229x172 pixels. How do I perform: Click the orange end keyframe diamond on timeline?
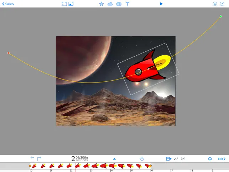(150, 166)
